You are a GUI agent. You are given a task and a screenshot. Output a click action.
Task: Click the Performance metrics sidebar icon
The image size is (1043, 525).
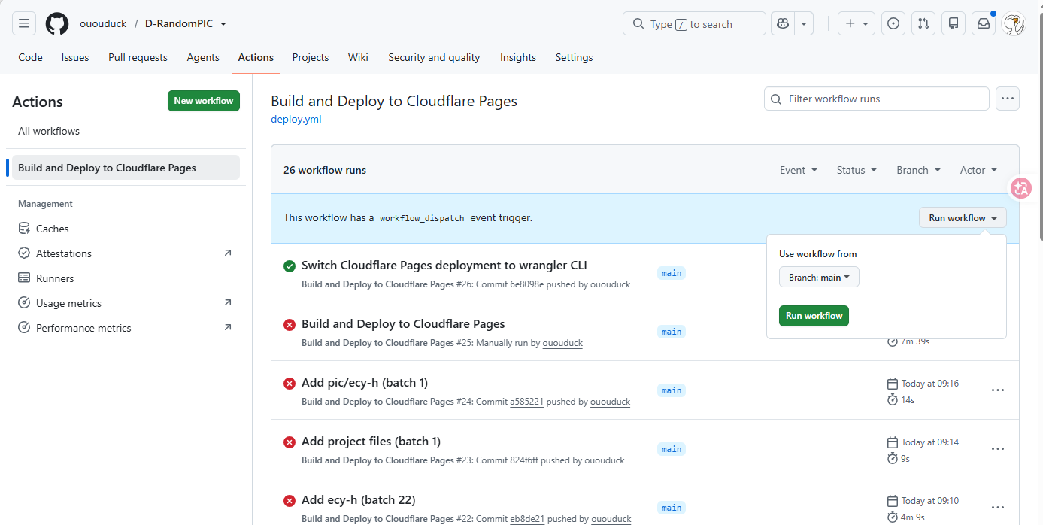[x=24, y=328]
